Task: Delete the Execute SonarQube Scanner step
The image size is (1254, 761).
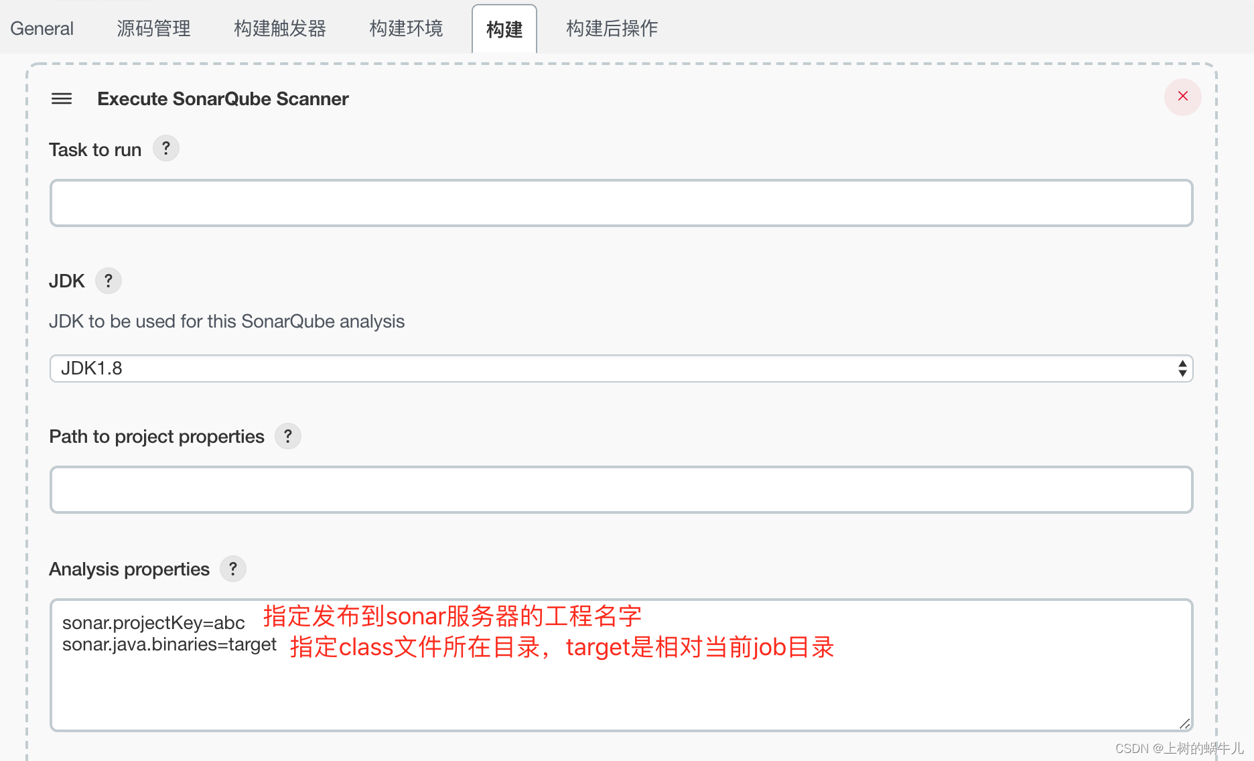Action: click(1182, 96)
